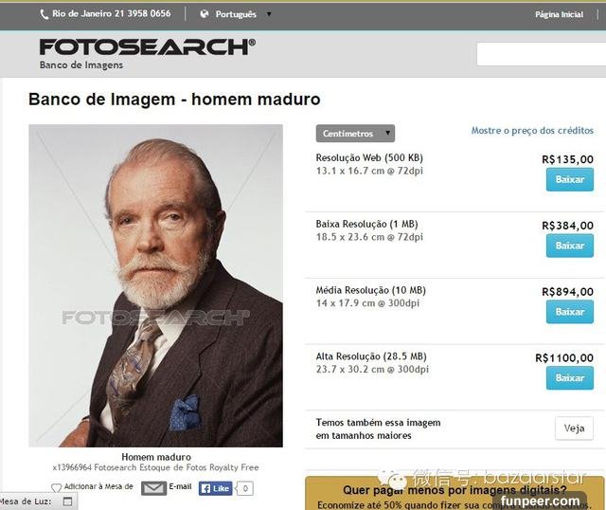Screen dimensions: 606x510
Task: Click the arrow on the Centímetros selector
Action: pyautogui.click(x=387, y=133)
